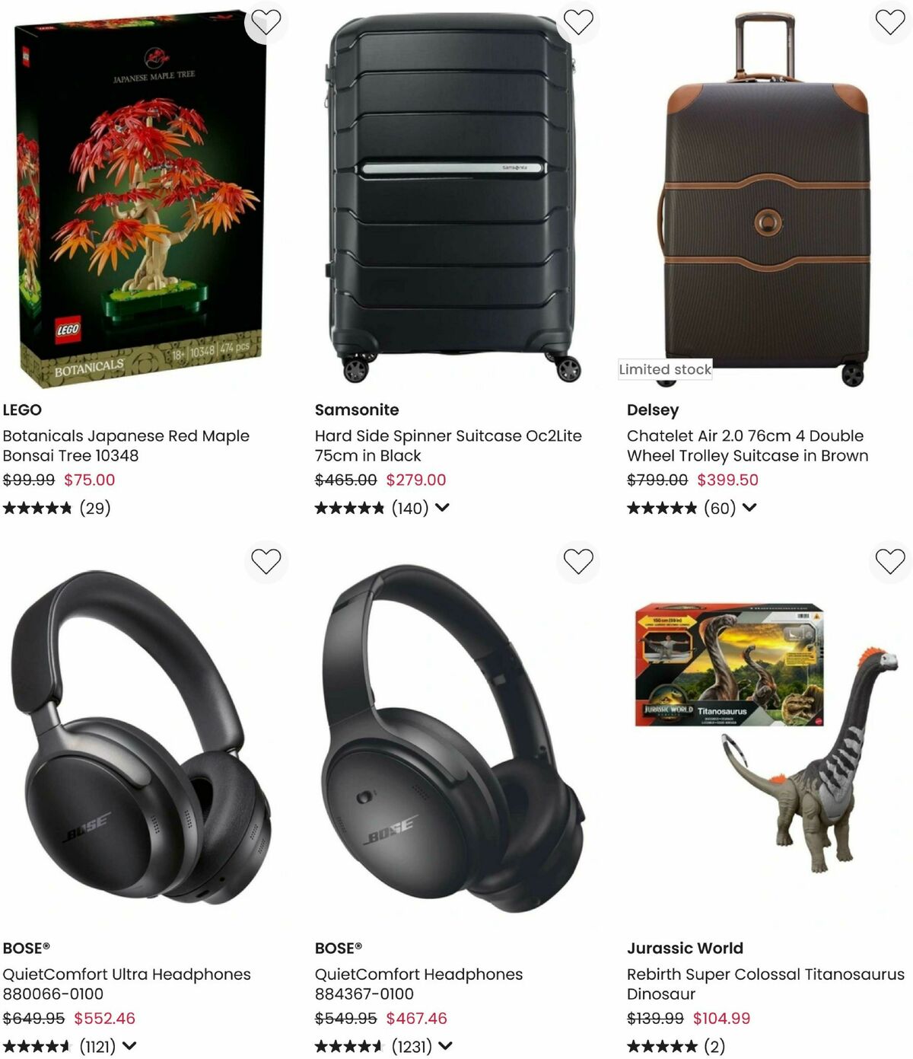
Task: Open Hard Side Spinner Suitcase Oc2Lite link
Action: coord(448,445)
